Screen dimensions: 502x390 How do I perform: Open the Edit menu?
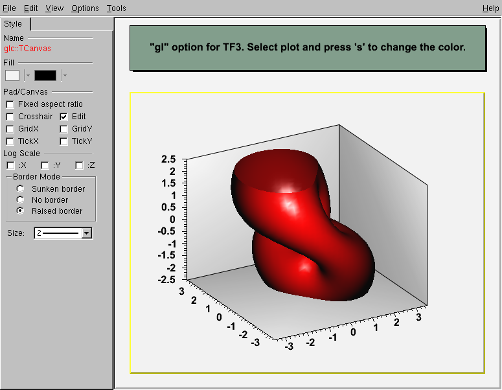(x=30, y=8)
